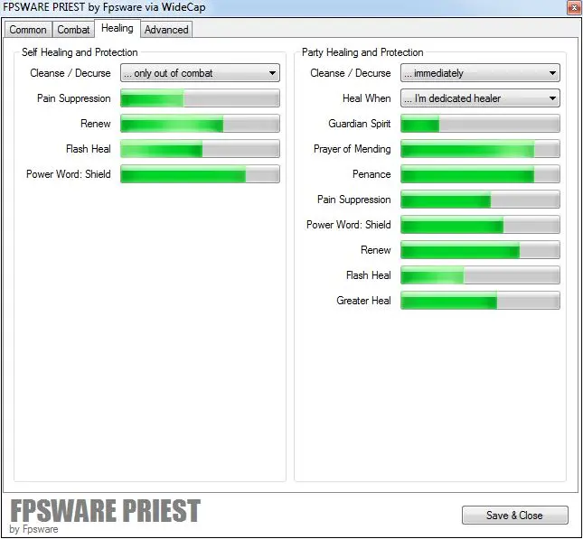The image size is (583, 539).
Task: Set the self Flash Heal slider
Action: (x=200, y=149)
